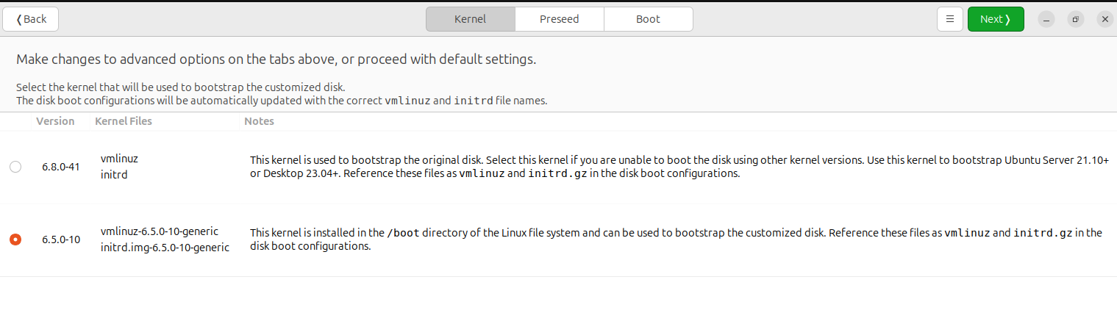Viewport: 1117px width, 310px height.
Task: Go to the Boot tab
Action: coord(649,19)
